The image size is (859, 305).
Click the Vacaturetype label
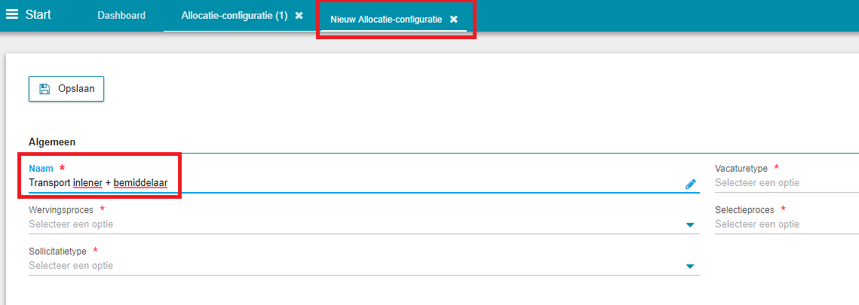point(741,169)
